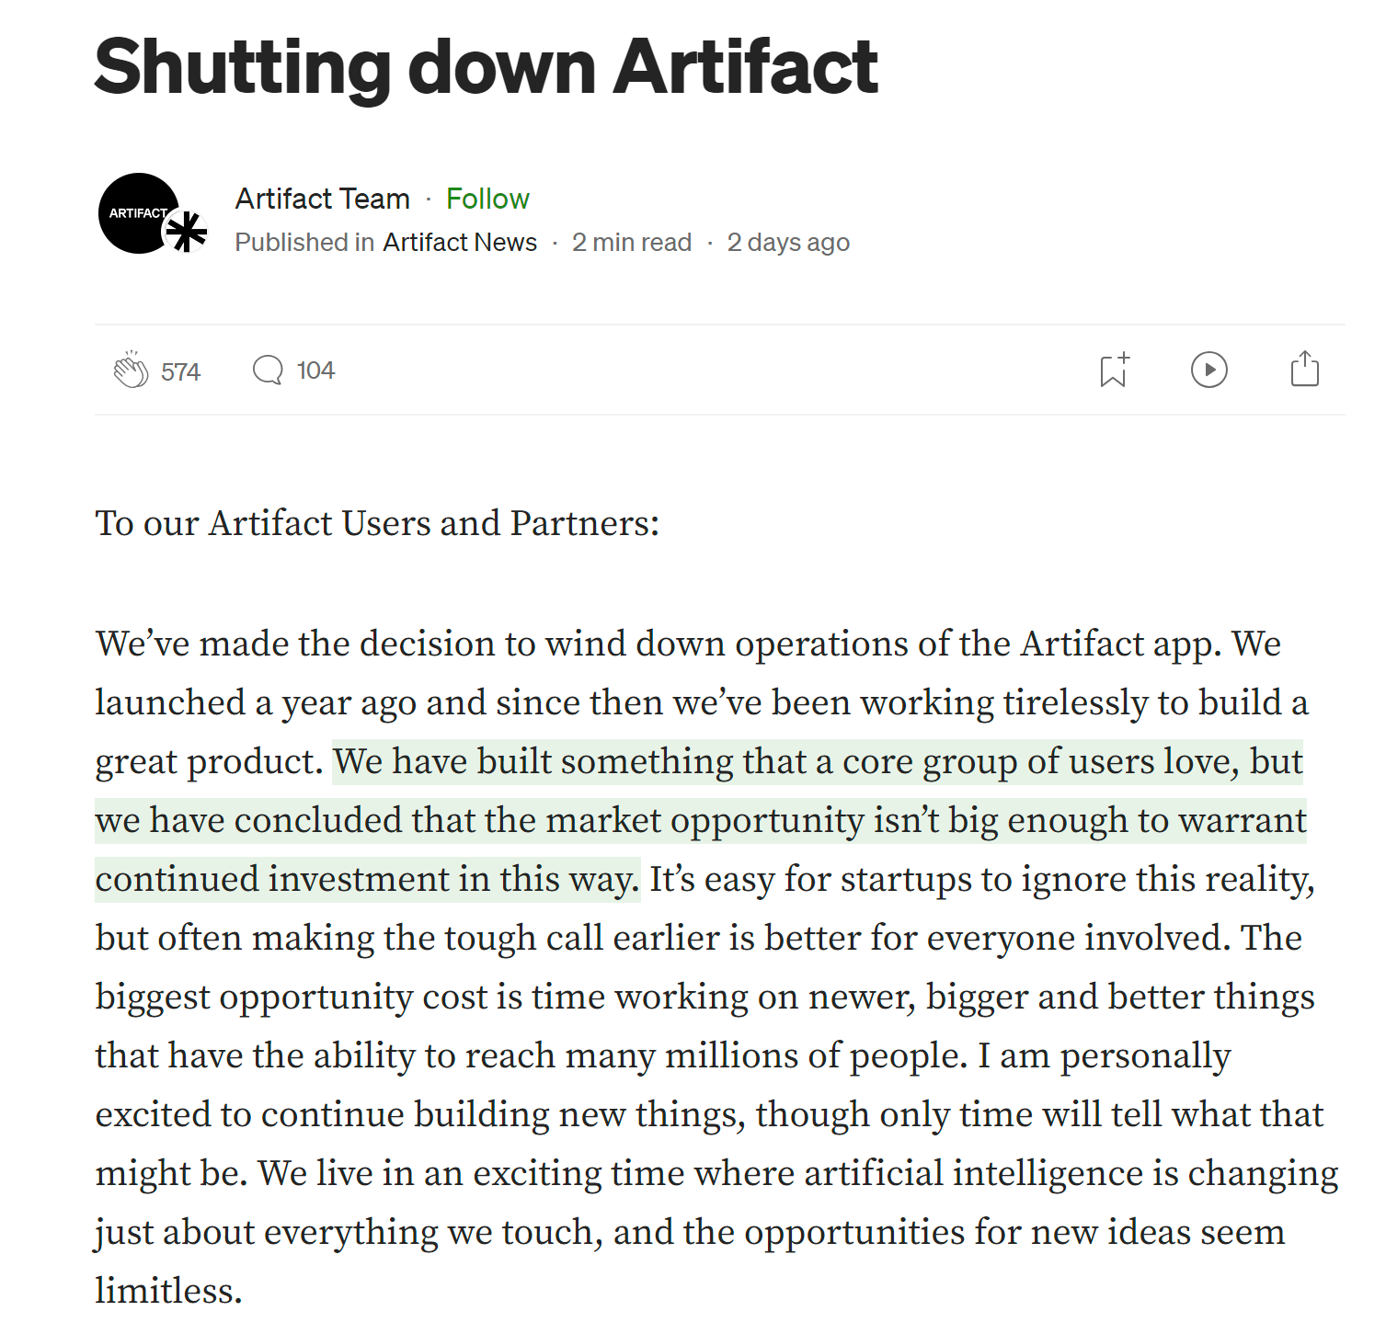Click the word limitless at the paragraph end
The height and width of the screenshot is (1334, 1386).
point(168,1291)
